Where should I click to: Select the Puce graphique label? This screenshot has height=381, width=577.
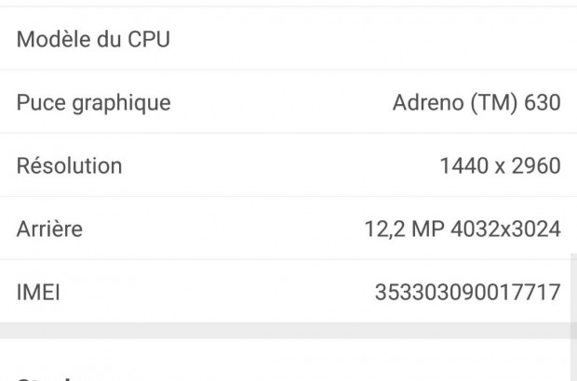pyautogui.click(x=93, y=102)
